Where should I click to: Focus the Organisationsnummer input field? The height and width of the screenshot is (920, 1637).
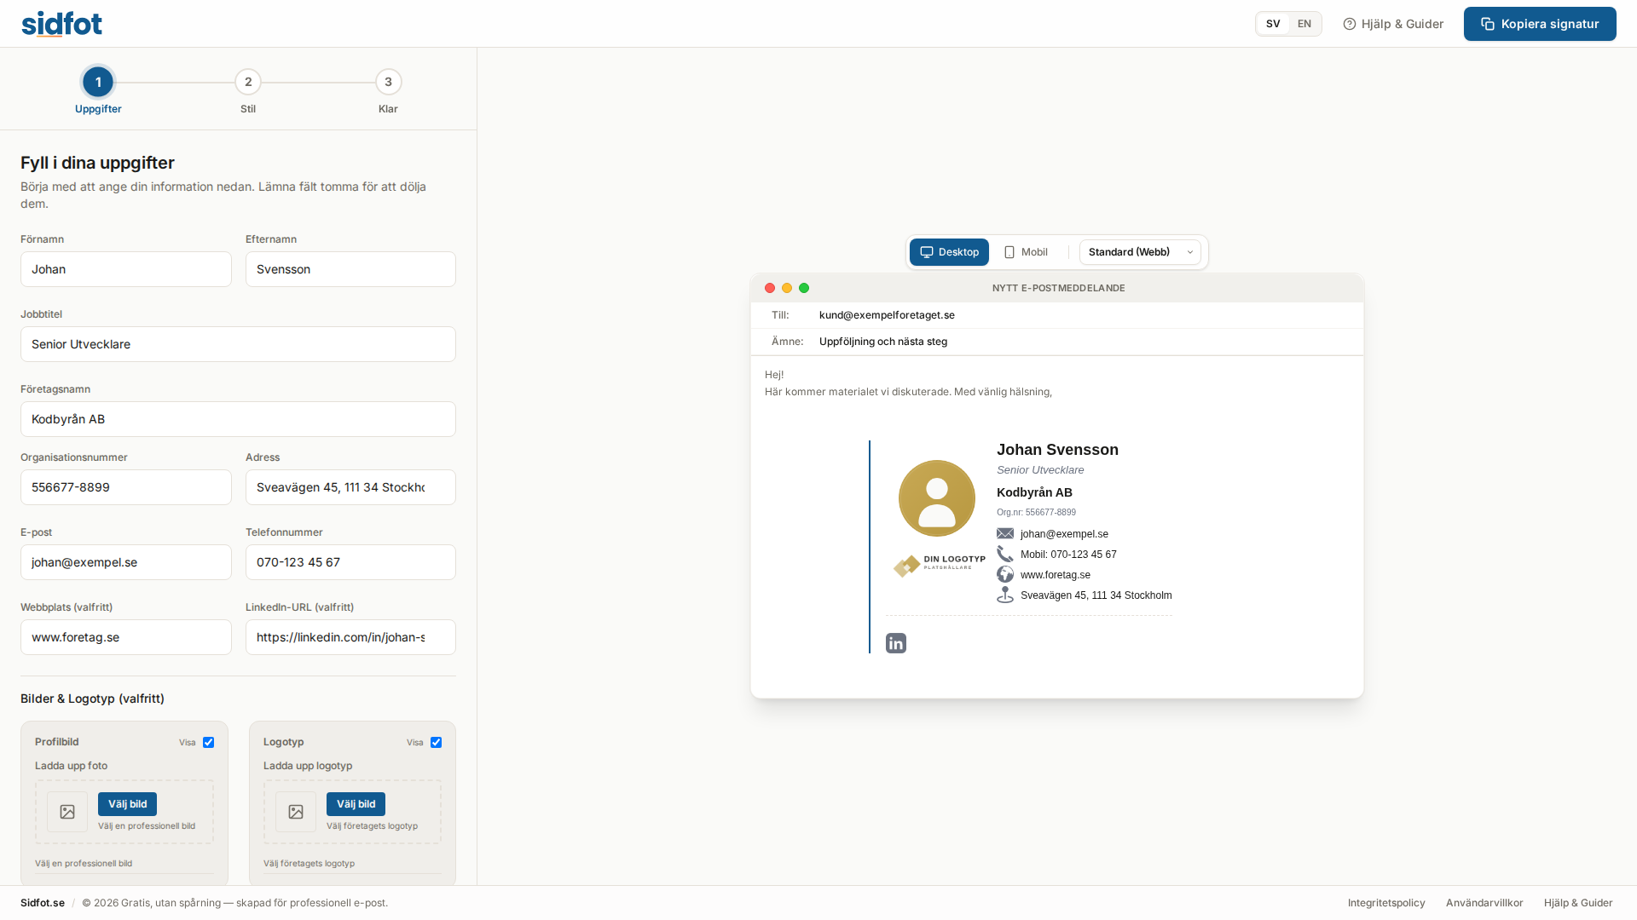(126, 487)
